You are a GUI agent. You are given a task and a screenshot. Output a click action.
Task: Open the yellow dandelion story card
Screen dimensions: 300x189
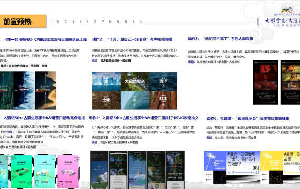click(x=280, y=167)
